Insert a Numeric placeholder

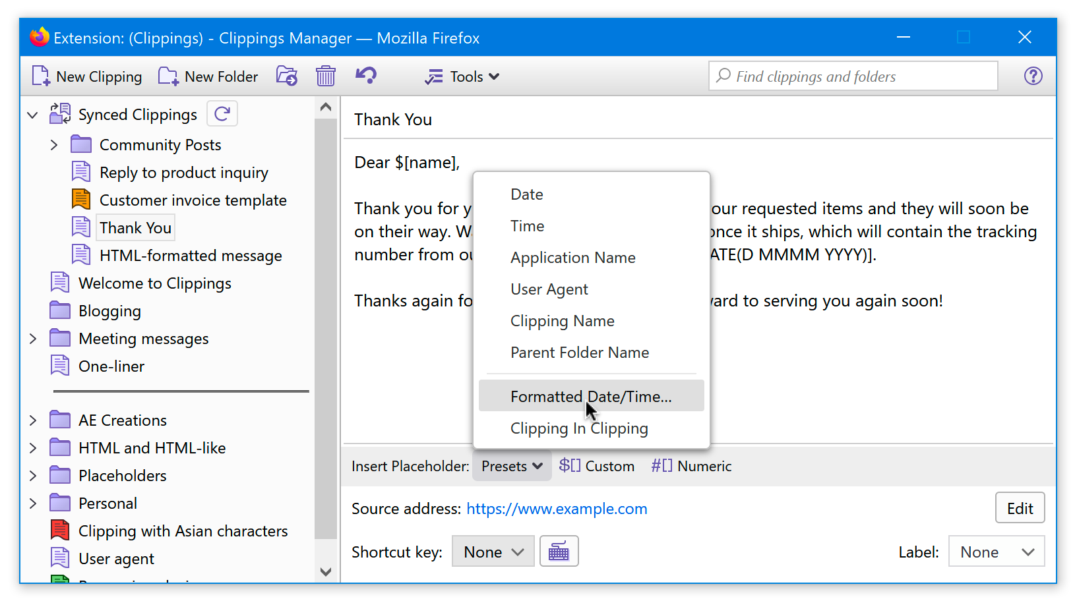[x=691, y=466]
